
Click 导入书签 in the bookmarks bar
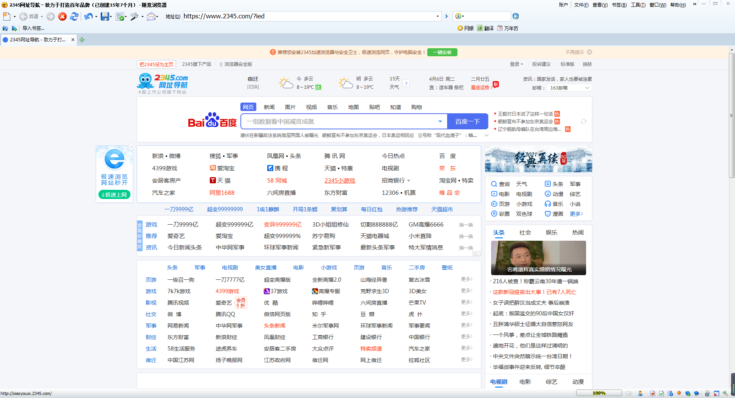coord(33,28)
